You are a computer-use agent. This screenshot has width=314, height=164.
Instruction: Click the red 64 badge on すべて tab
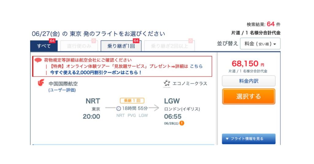pyautogui.click(x=52, y=41)
